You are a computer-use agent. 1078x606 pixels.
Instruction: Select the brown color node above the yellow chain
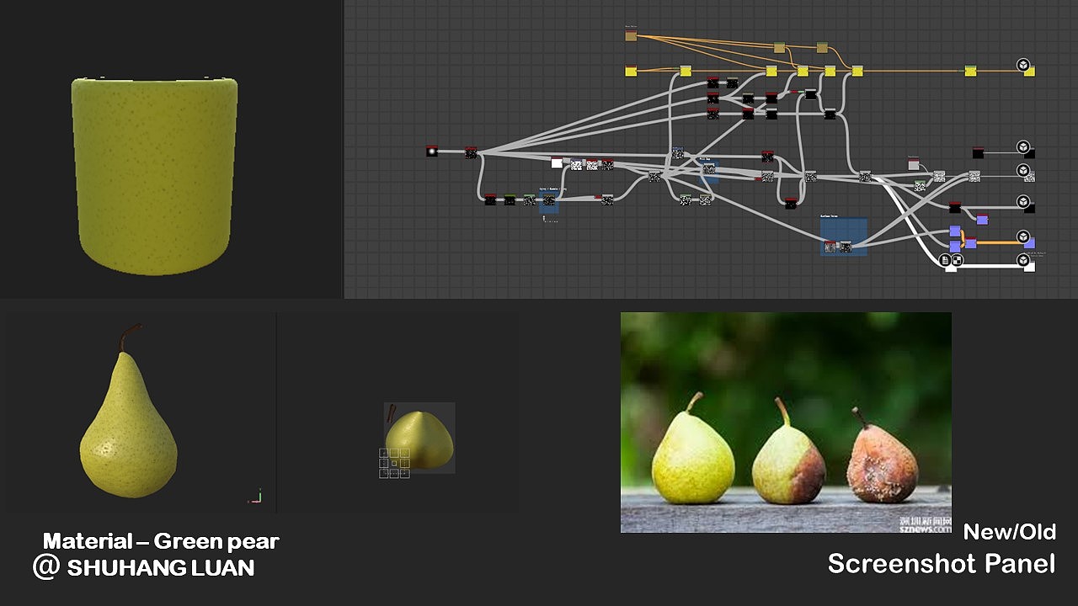tap(631, 35)
